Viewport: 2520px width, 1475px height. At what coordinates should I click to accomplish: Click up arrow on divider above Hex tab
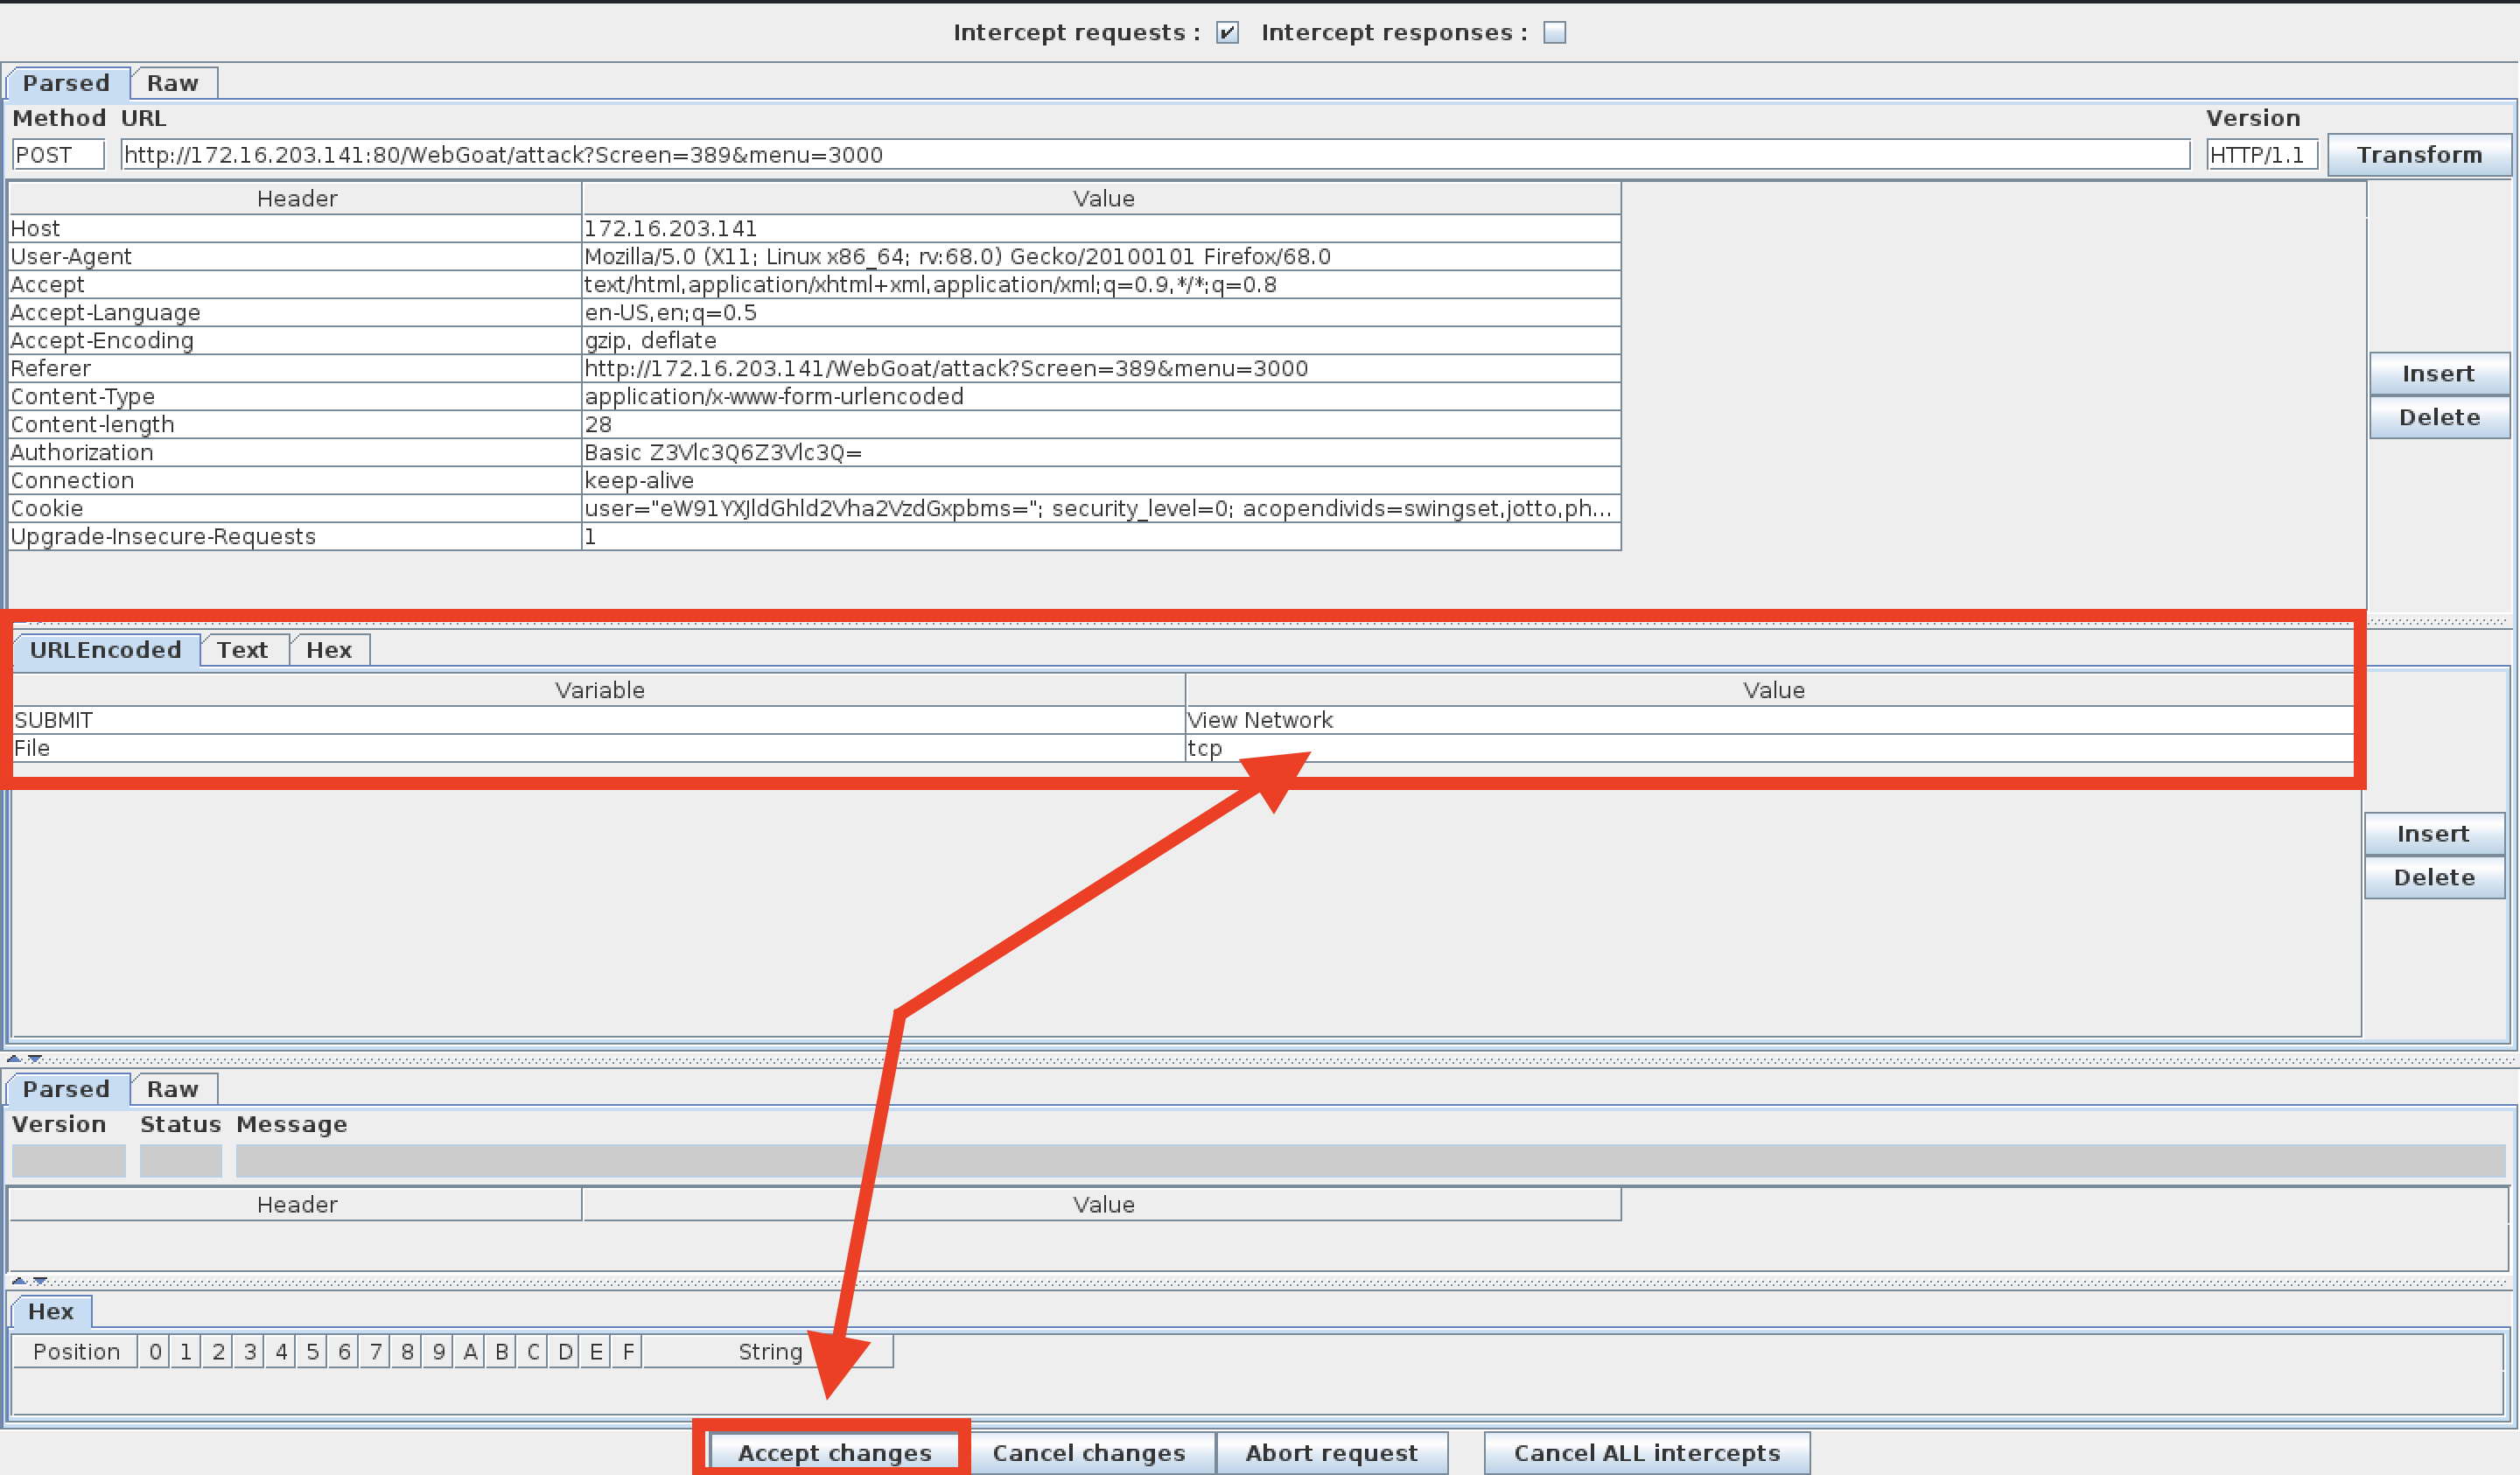[19, 1280]
